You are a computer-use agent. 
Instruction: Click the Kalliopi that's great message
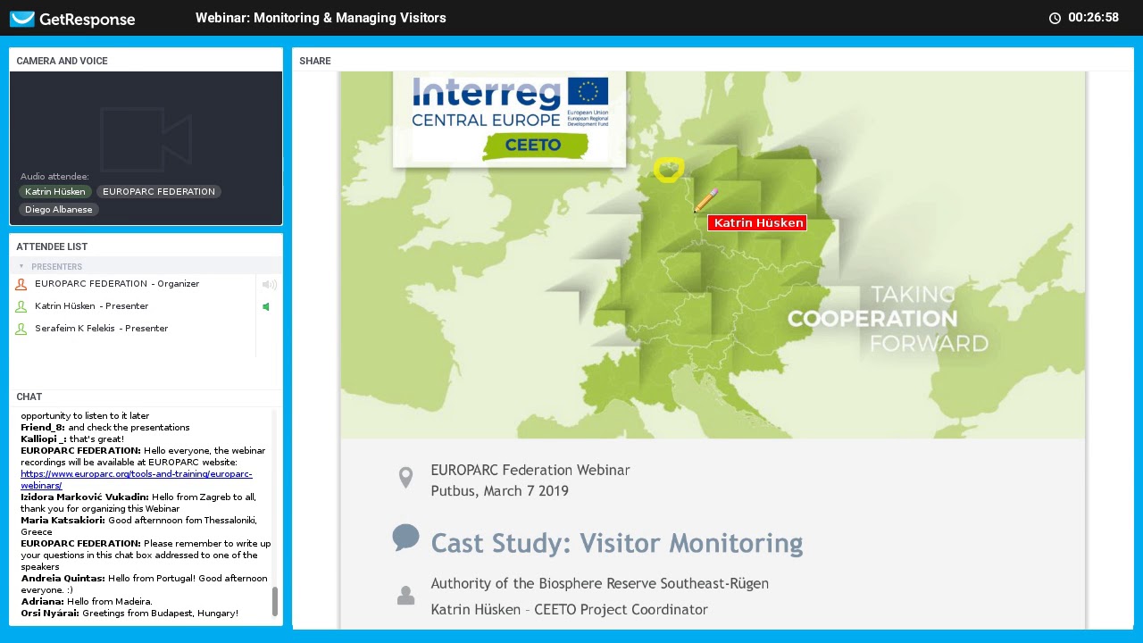72,439
